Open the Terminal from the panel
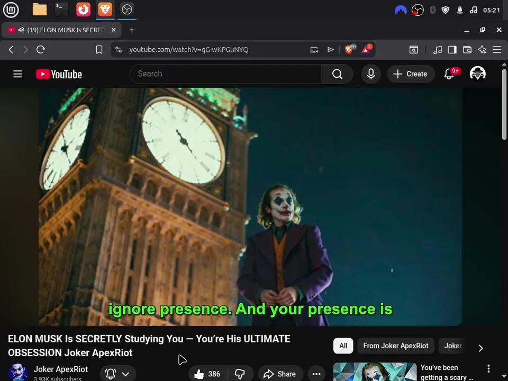 tap(61, 10)
